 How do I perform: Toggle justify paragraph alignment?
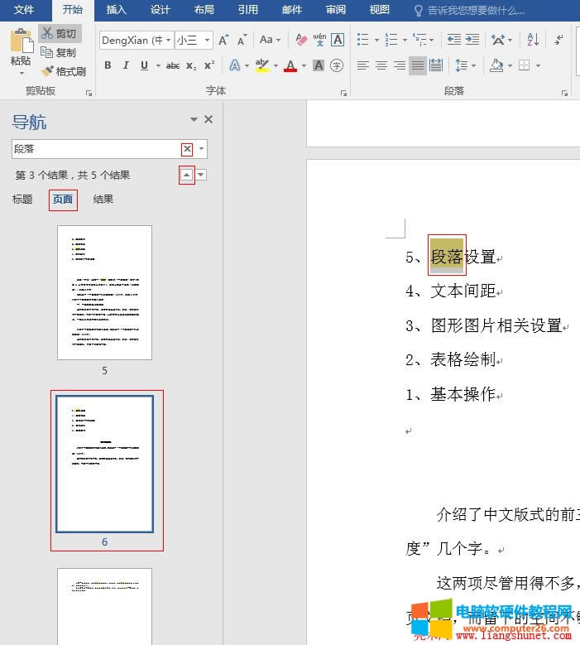[x=418, y=65]
